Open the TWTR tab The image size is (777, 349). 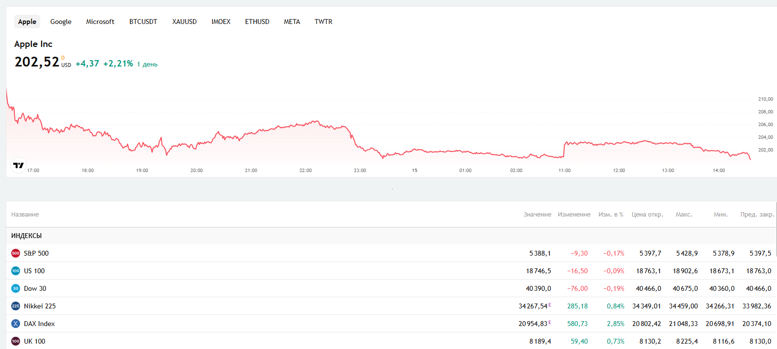point(323,22)
